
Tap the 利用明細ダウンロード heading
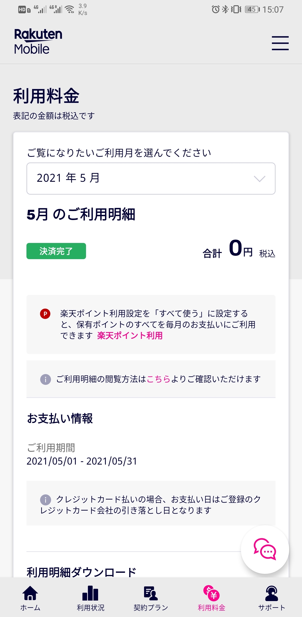point(81,572)
